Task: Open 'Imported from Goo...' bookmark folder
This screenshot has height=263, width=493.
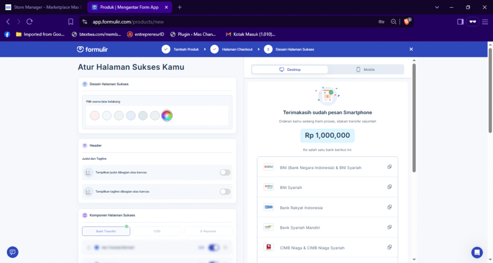Action: 40,34
